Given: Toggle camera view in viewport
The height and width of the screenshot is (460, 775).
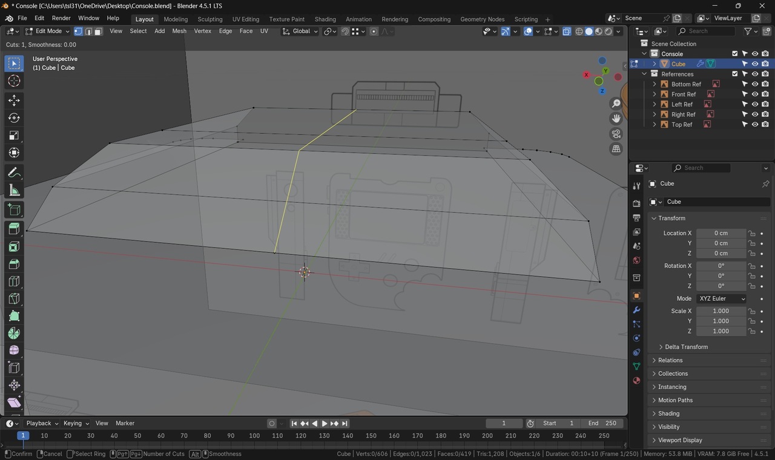Looking at the screenshot, I should [x=616, y=134].
